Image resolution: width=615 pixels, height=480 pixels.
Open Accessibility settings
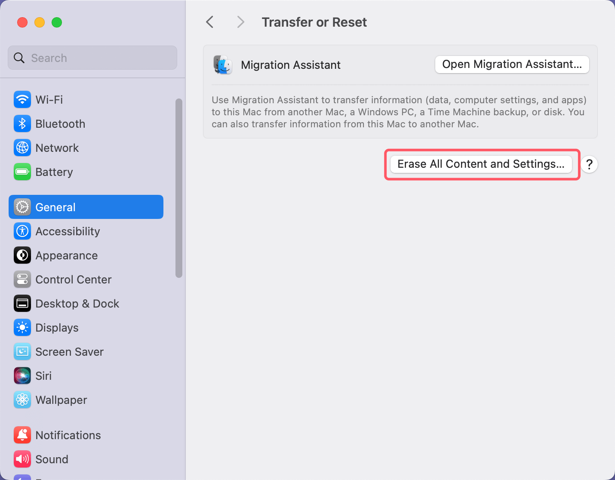(x=68, y=231)
